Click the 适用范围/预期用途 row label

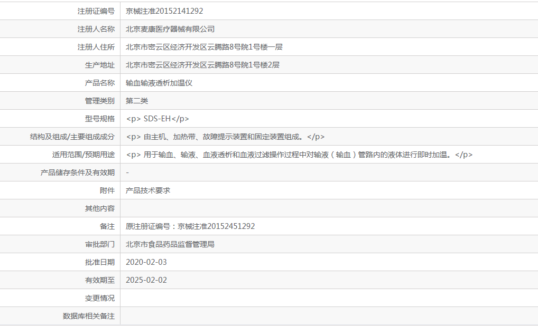pyautogui.click(x=80, y=155)
